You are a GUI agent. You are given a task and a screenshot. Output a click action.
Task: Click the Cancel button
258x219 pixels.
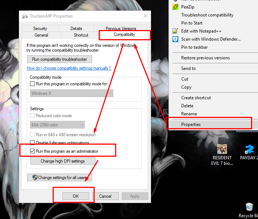coord(105,196)
